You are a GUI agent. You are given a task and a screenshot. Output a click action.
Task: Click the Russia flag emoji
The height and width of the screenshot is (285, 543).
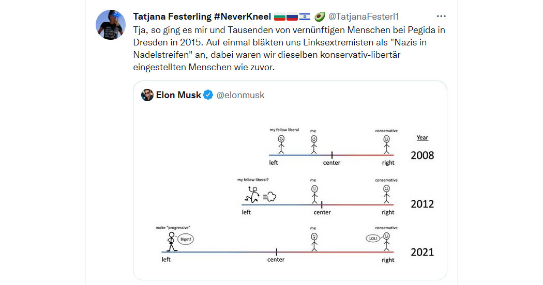point(292,17)
